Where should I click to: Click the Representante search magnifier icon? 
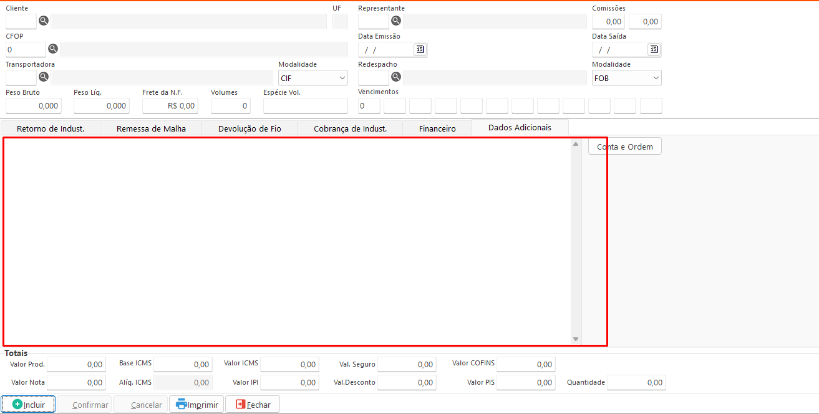[395, 21]
